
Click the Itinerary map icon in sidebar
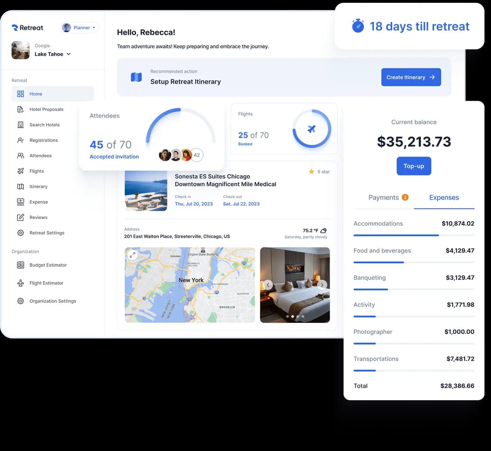point(20,187)
